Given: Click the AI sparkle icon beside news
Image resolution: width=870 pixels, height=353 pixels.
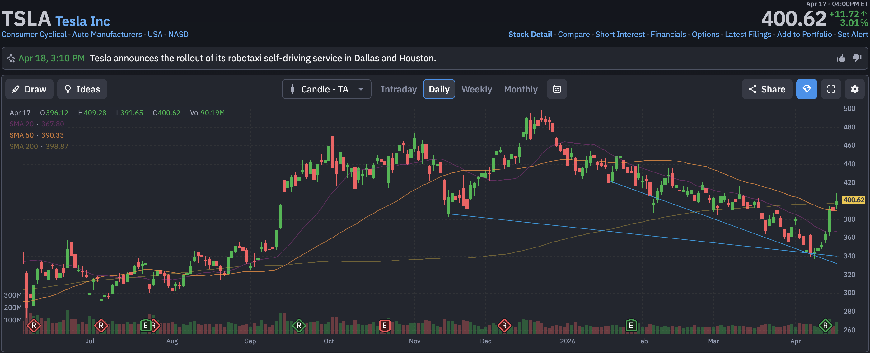Looking at the screenshot, I should 11,59.
